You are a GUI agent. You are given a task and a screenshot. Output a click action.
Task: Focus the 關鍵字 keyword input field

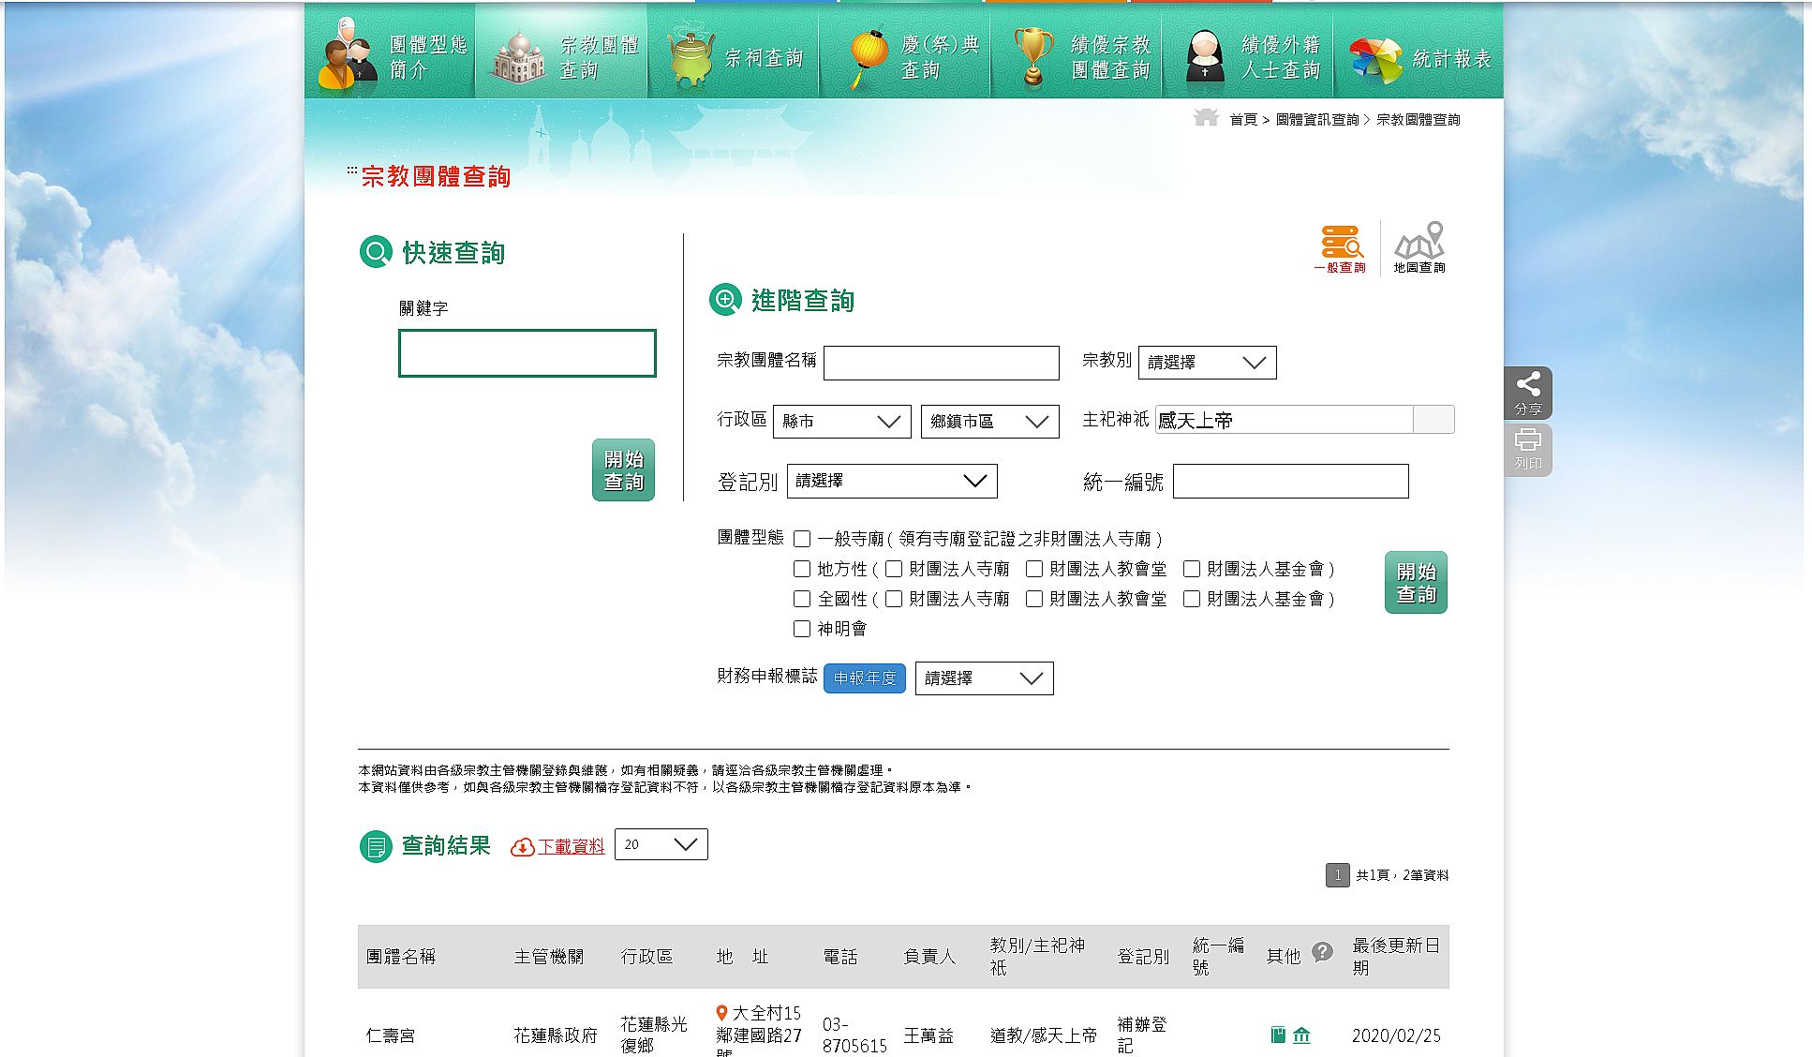pos(527,353)
